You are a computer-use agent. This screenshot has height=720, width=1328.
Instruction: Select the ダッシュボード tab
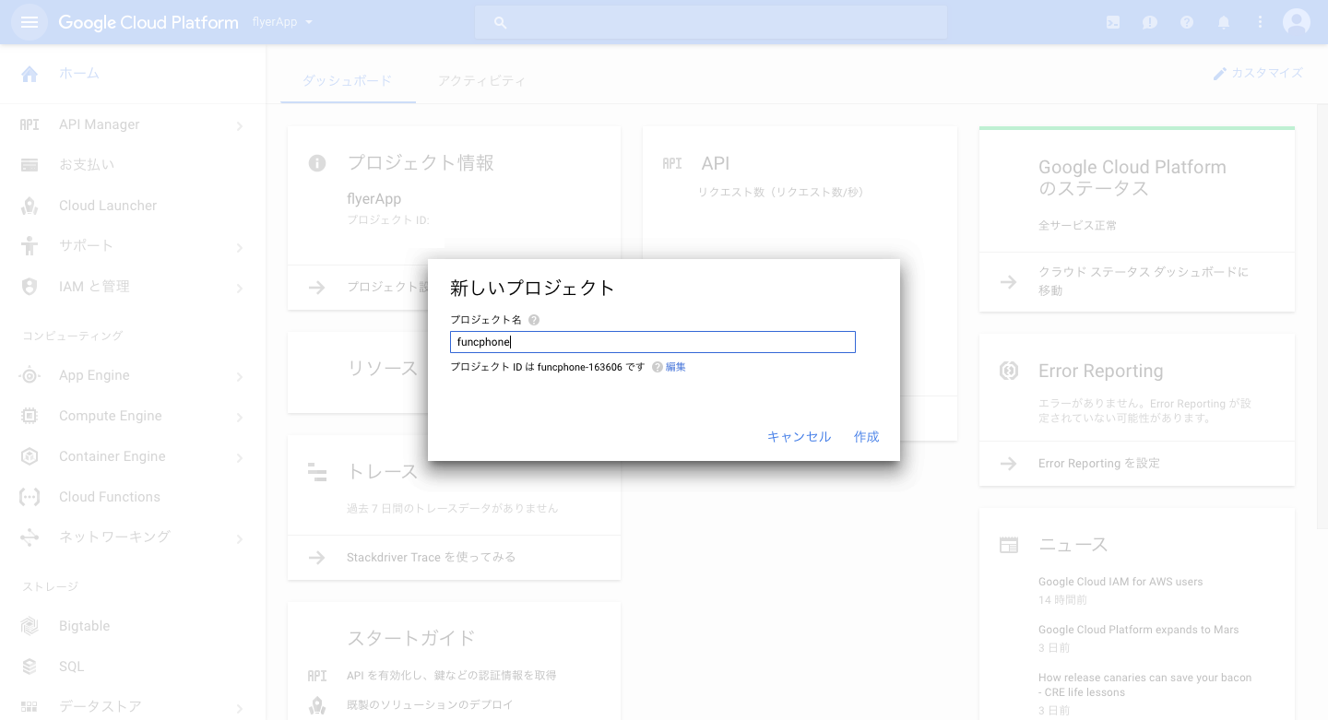(348, 81)
